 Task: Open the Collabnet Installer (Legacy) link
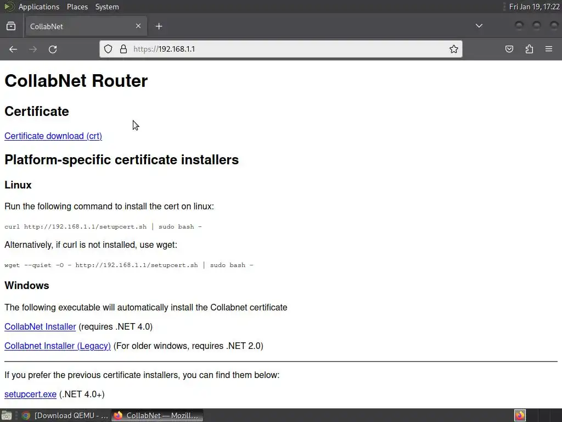pyautogui.click(x=57, y=346)
